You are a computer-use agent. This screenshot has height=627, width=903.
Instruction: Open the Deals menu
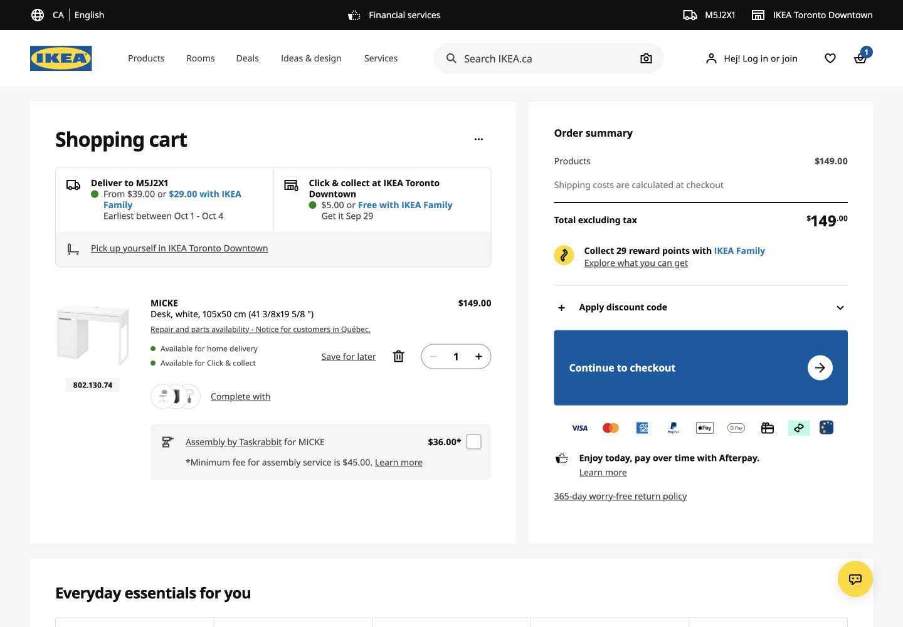click(x=247, y=58)
